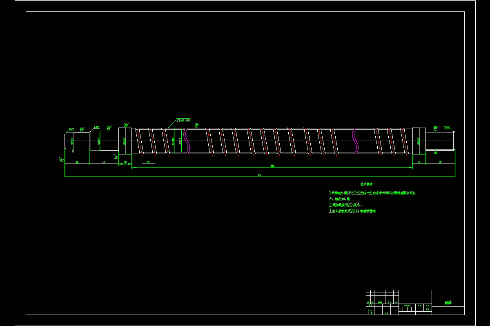Click the SFE03264-3 model number in note 1
This screenshot has height=326, width=490.
(359, 193)
